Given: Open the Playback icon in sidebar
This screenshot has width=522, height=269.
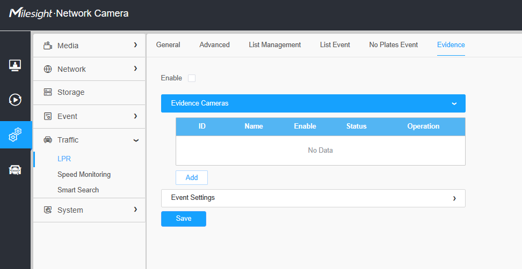Looking at the screenshot, I should (x=15, y=100).
